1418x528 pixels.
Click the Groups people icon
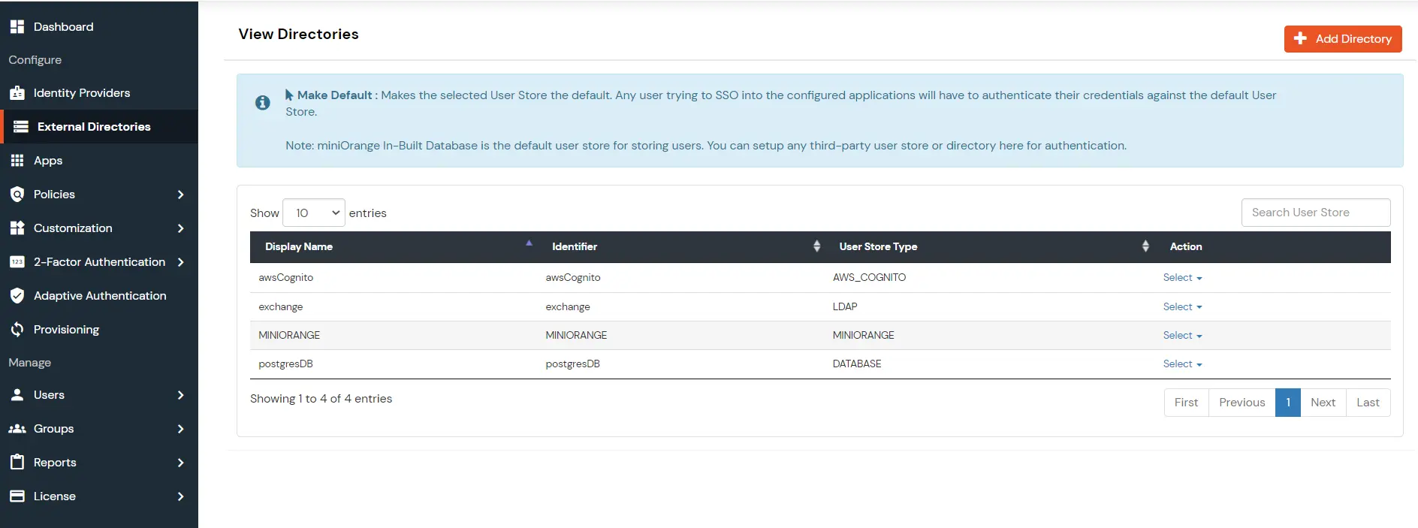17,429
